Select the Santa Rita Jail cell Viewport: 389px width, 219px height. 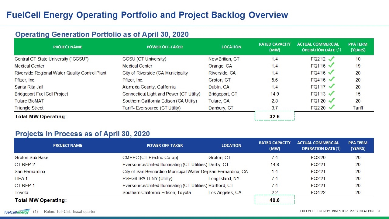(x=29, y=87)
